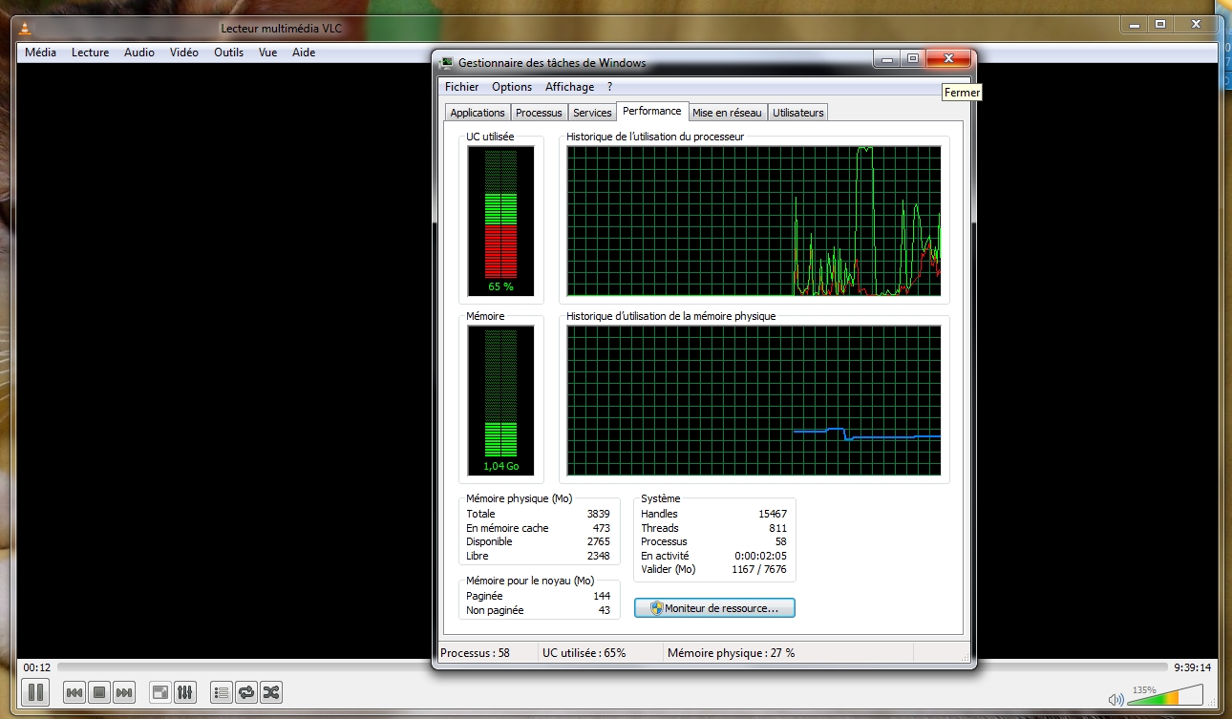The height and width of the screenshot is (719, 1232).
Task: Skip to next media in VLC
Action: tap(124, 692)
